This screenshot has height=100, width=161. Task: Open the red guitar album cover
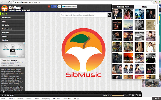117,25
